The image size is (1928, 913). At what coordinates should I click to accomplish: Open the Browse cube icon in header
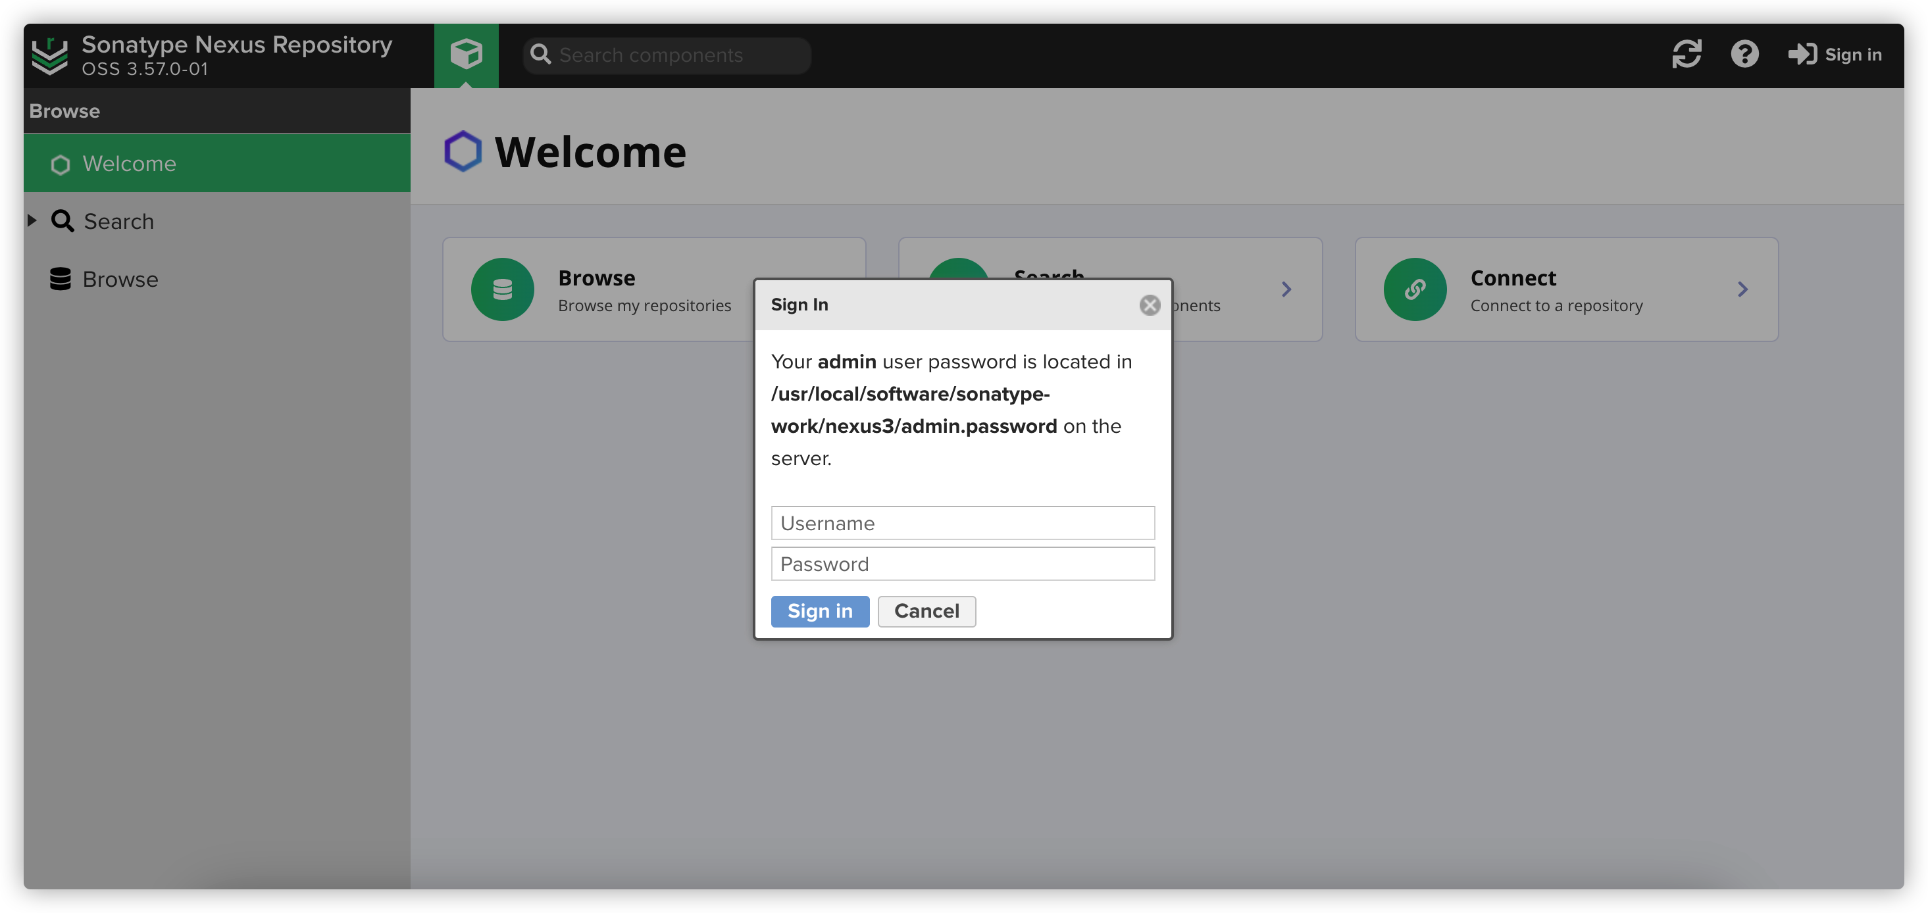(465, 55)
